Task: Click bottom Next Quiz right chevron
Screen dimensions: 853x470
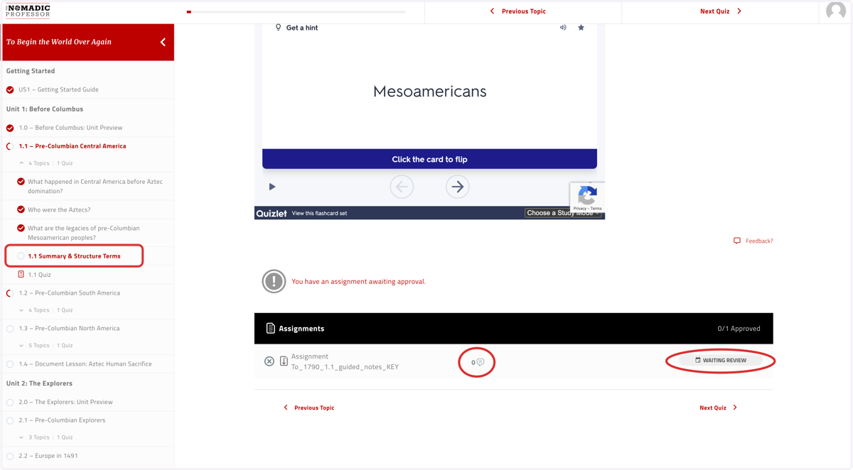Action: pos(735,408)
